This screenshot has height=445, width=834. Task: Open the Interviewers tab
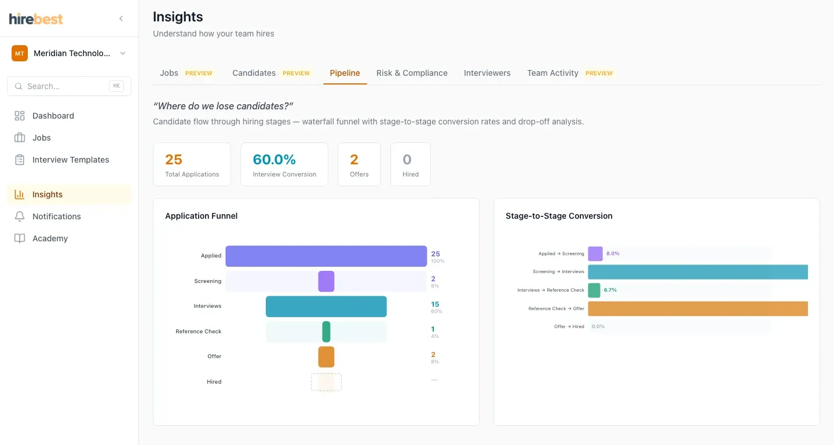(487, 73)
